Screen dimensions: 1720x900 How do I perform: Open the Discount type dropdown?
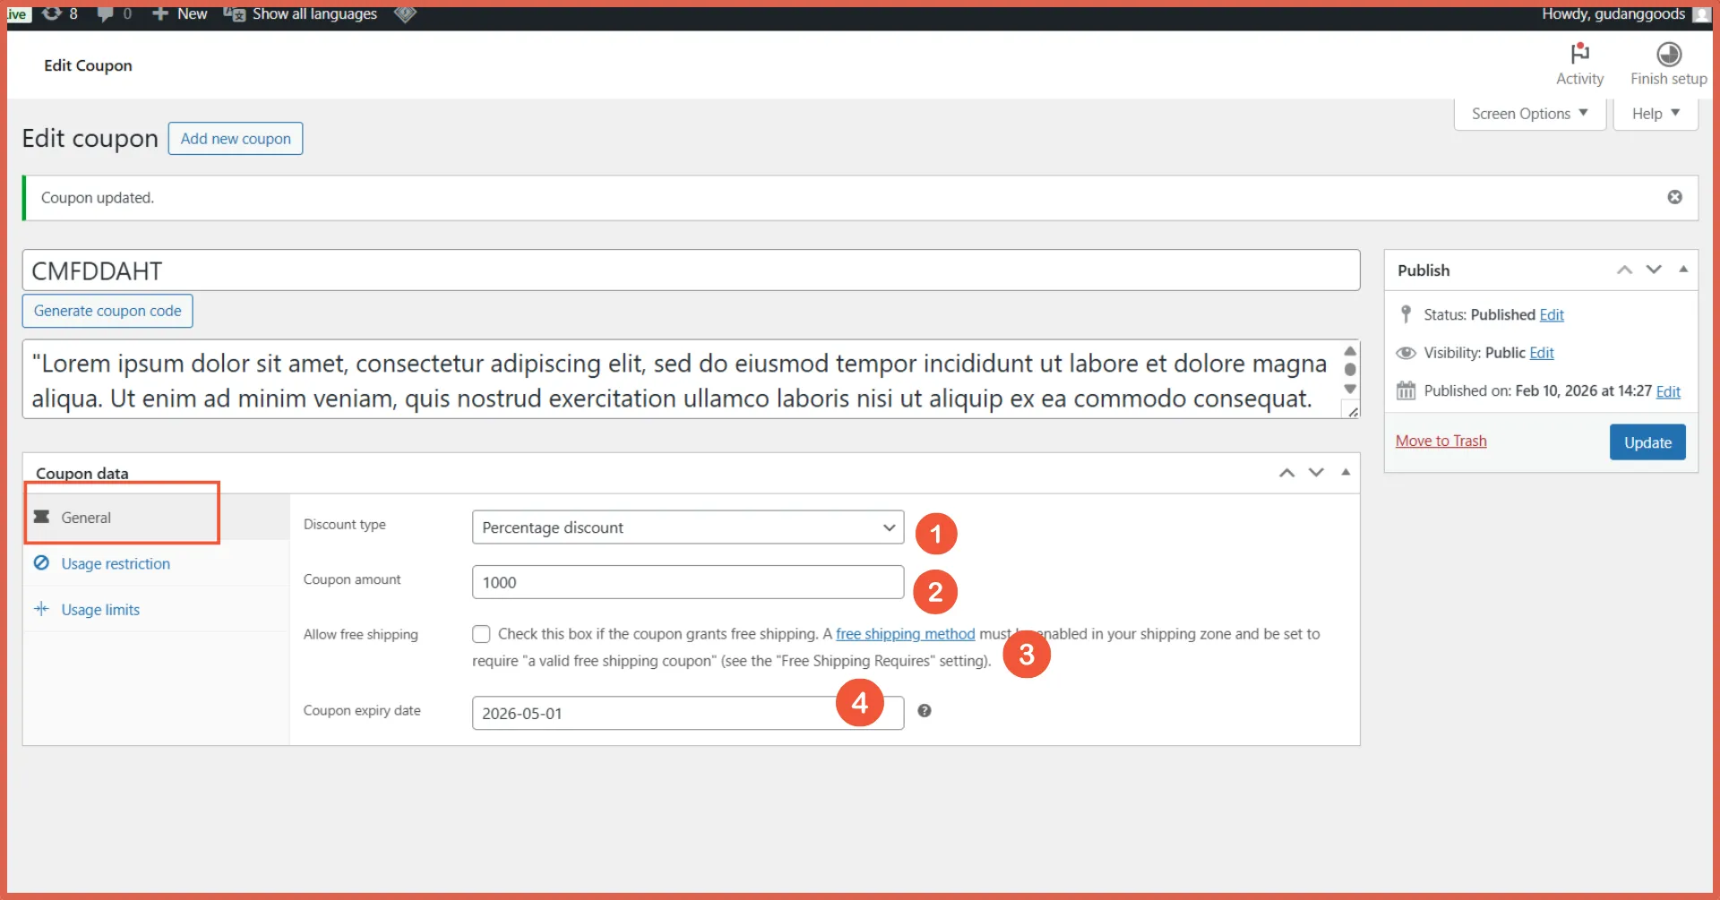coord(687,527)
